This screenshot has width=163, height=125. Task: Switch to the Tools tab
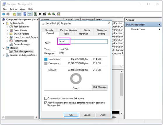click(x=66, y=34)
